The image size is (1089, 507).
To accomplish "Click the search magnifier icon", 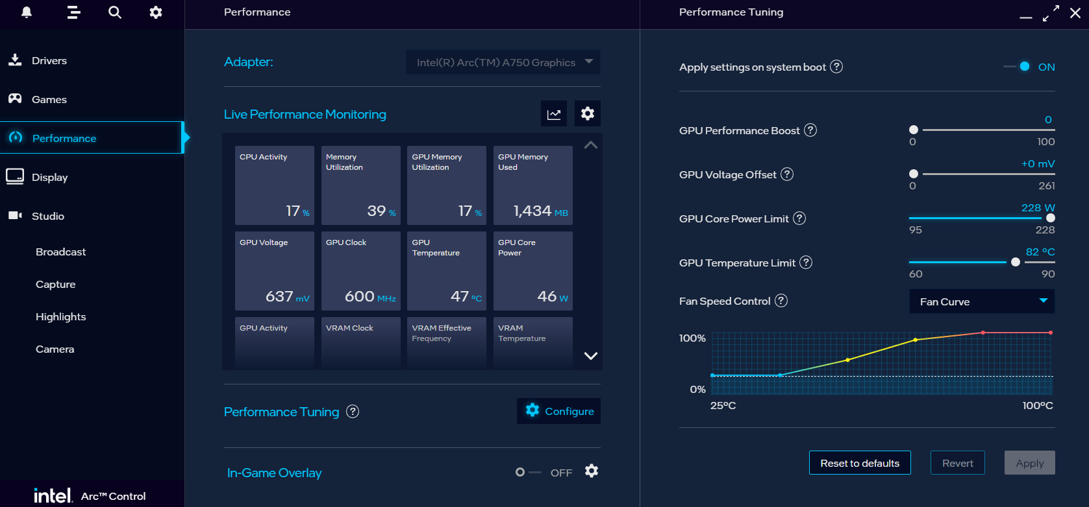I will 115,12.
